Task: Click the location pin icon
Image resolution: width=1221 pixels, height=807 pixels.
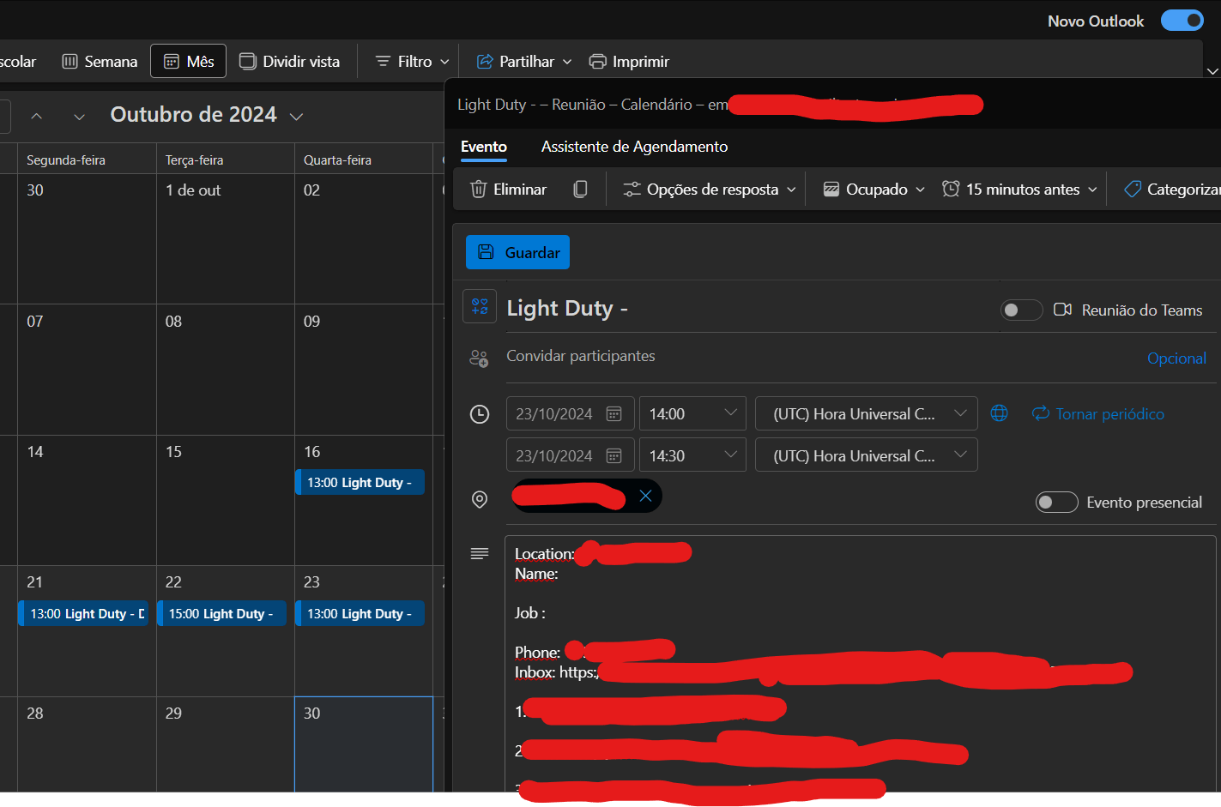Action: click(x=480, y=499)
